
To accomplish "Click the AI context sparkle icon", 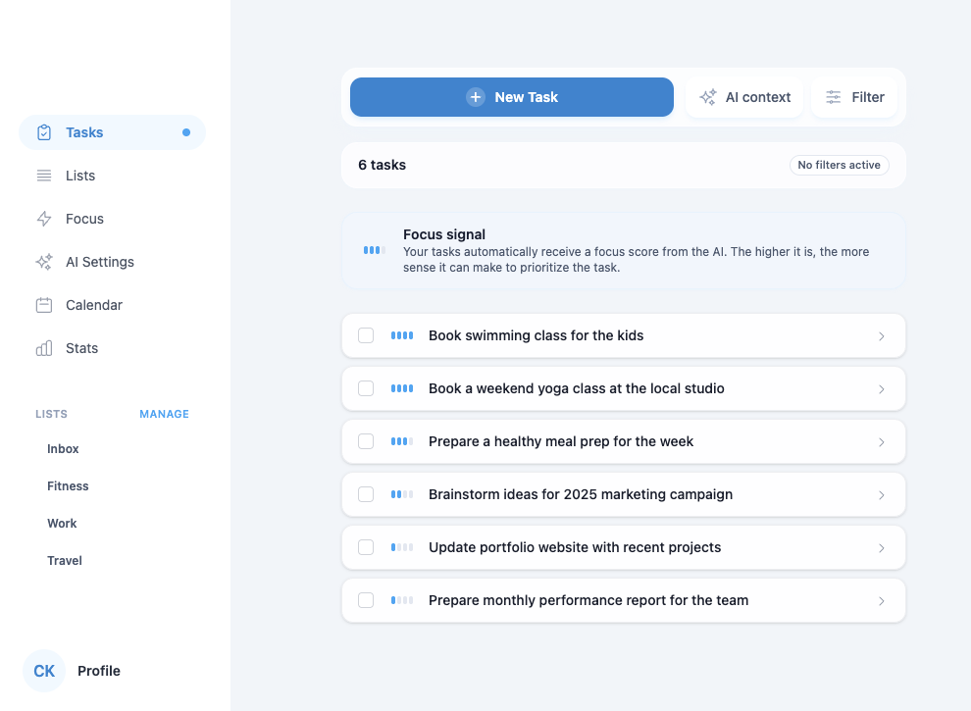I will pyautogui.click(x=706, y=96).
